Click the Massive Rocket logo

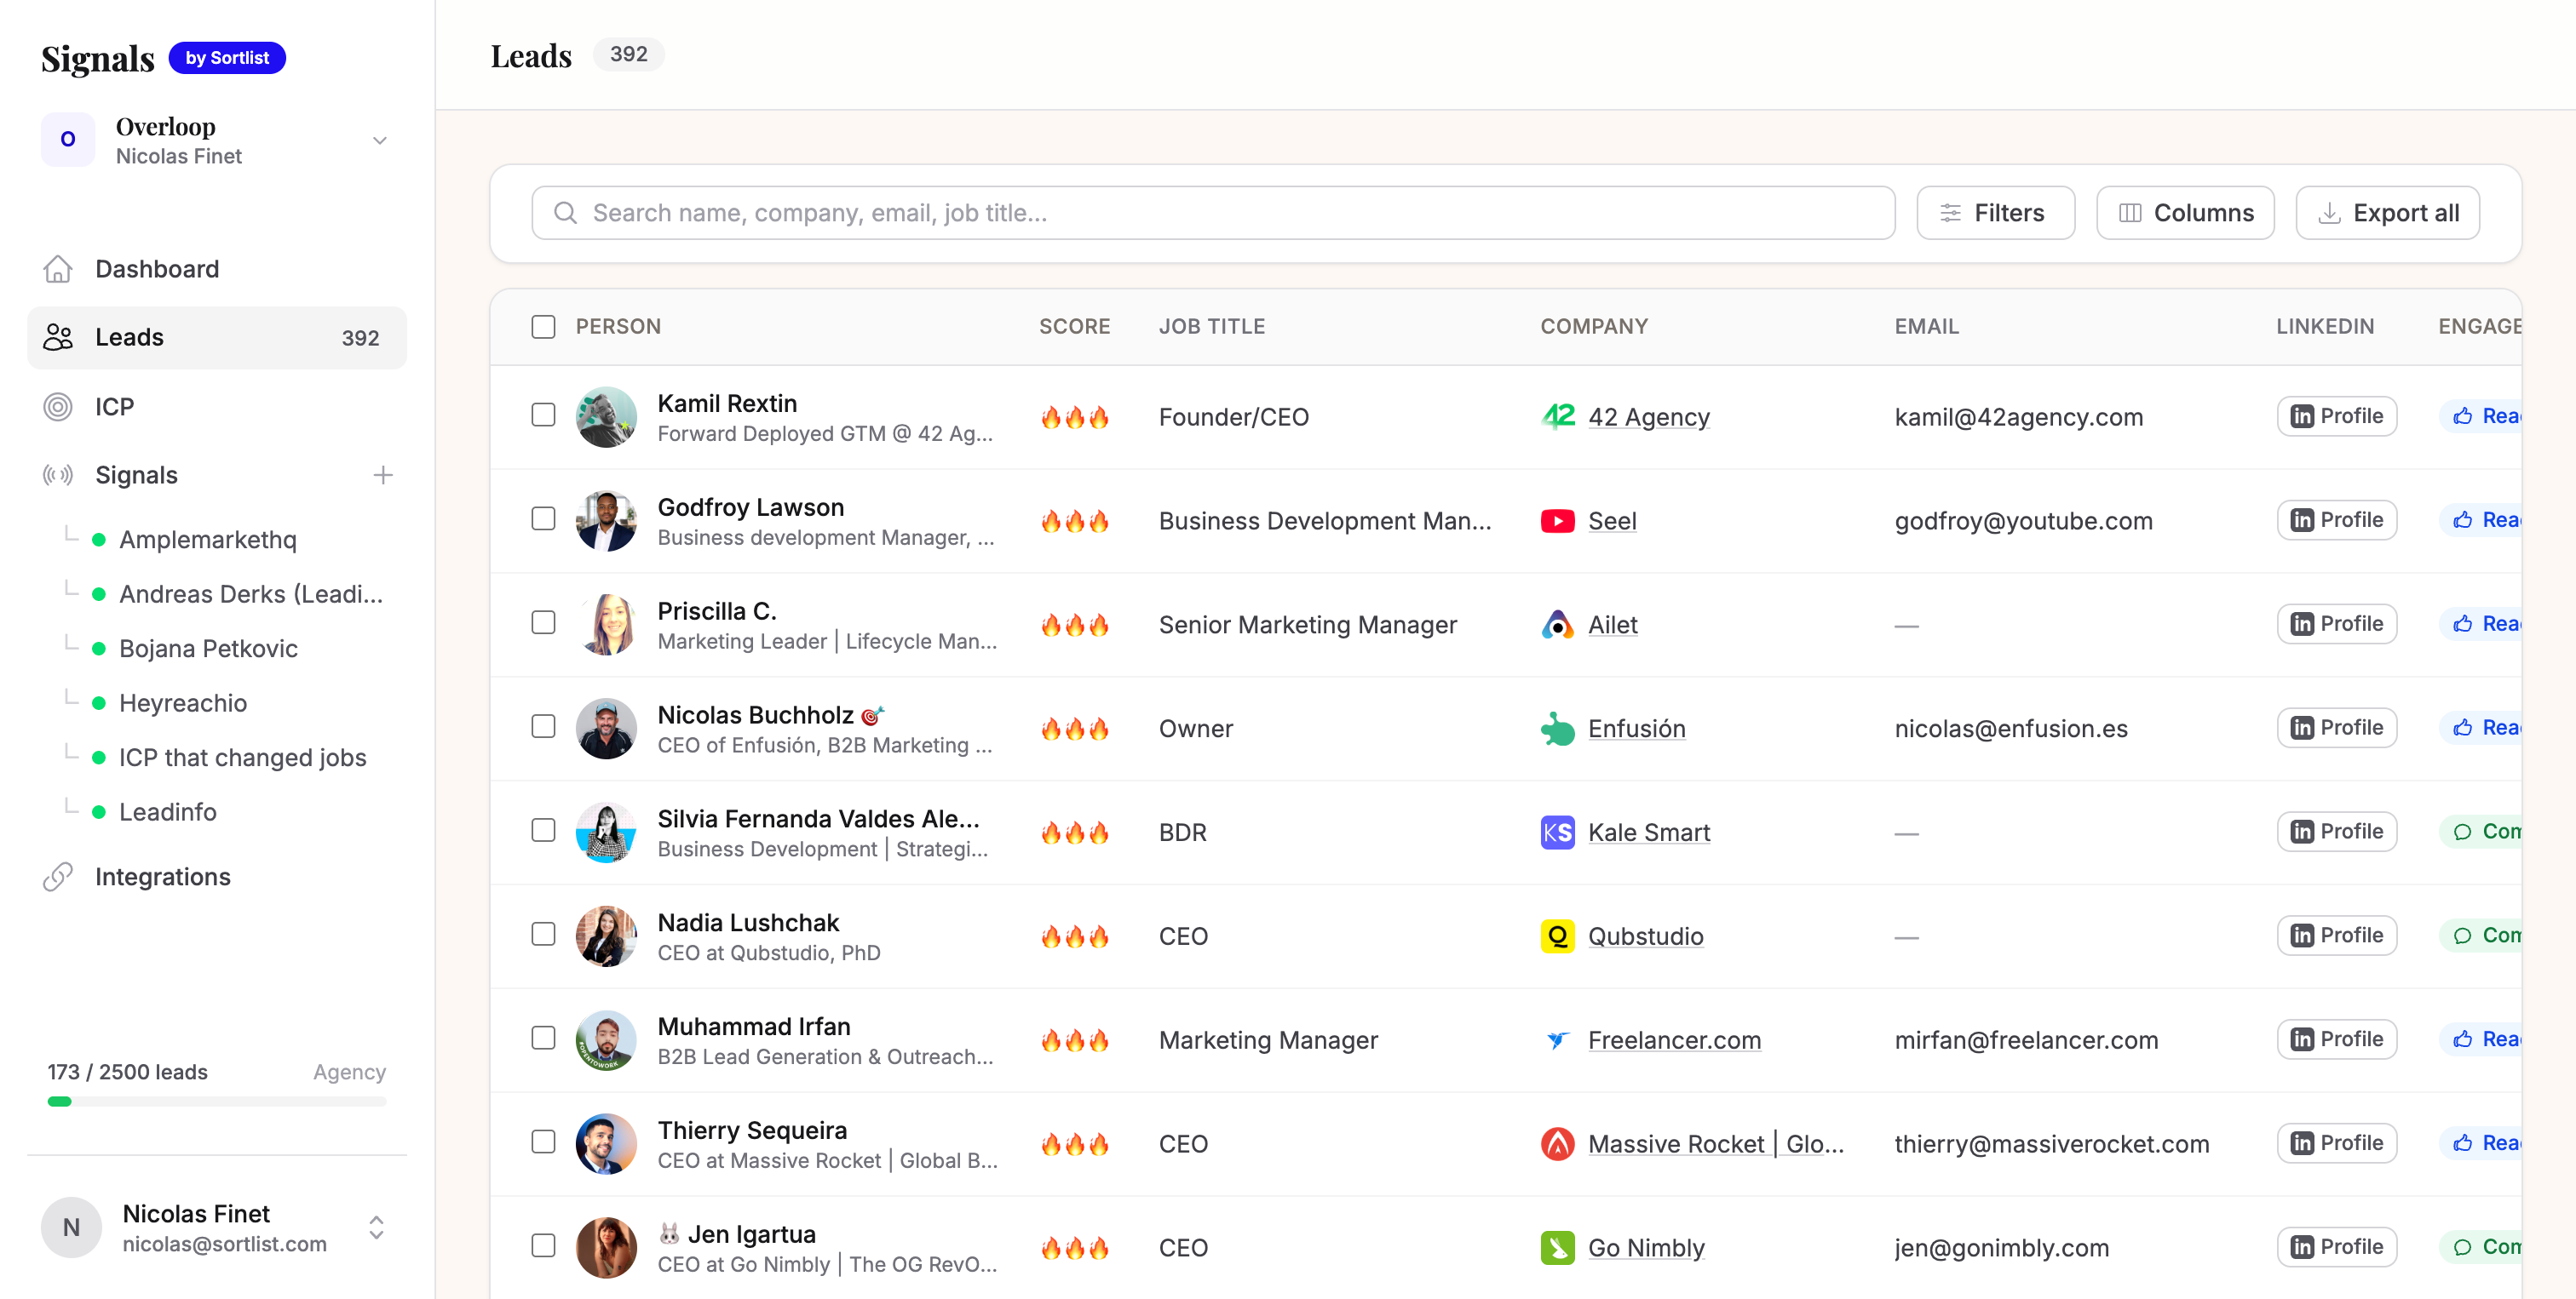pyautogui.click(x=1558, y=1144)
